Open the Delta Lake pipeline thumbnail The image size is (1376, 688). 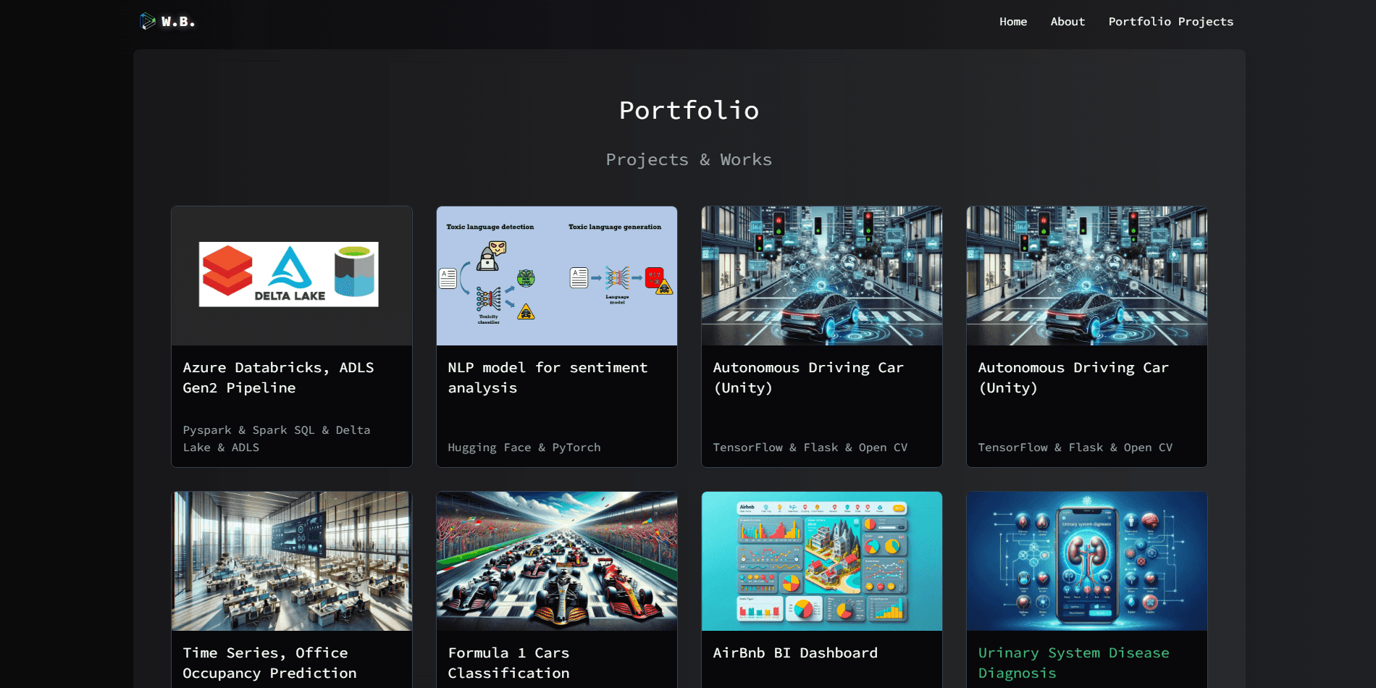[x=292, y=276]
